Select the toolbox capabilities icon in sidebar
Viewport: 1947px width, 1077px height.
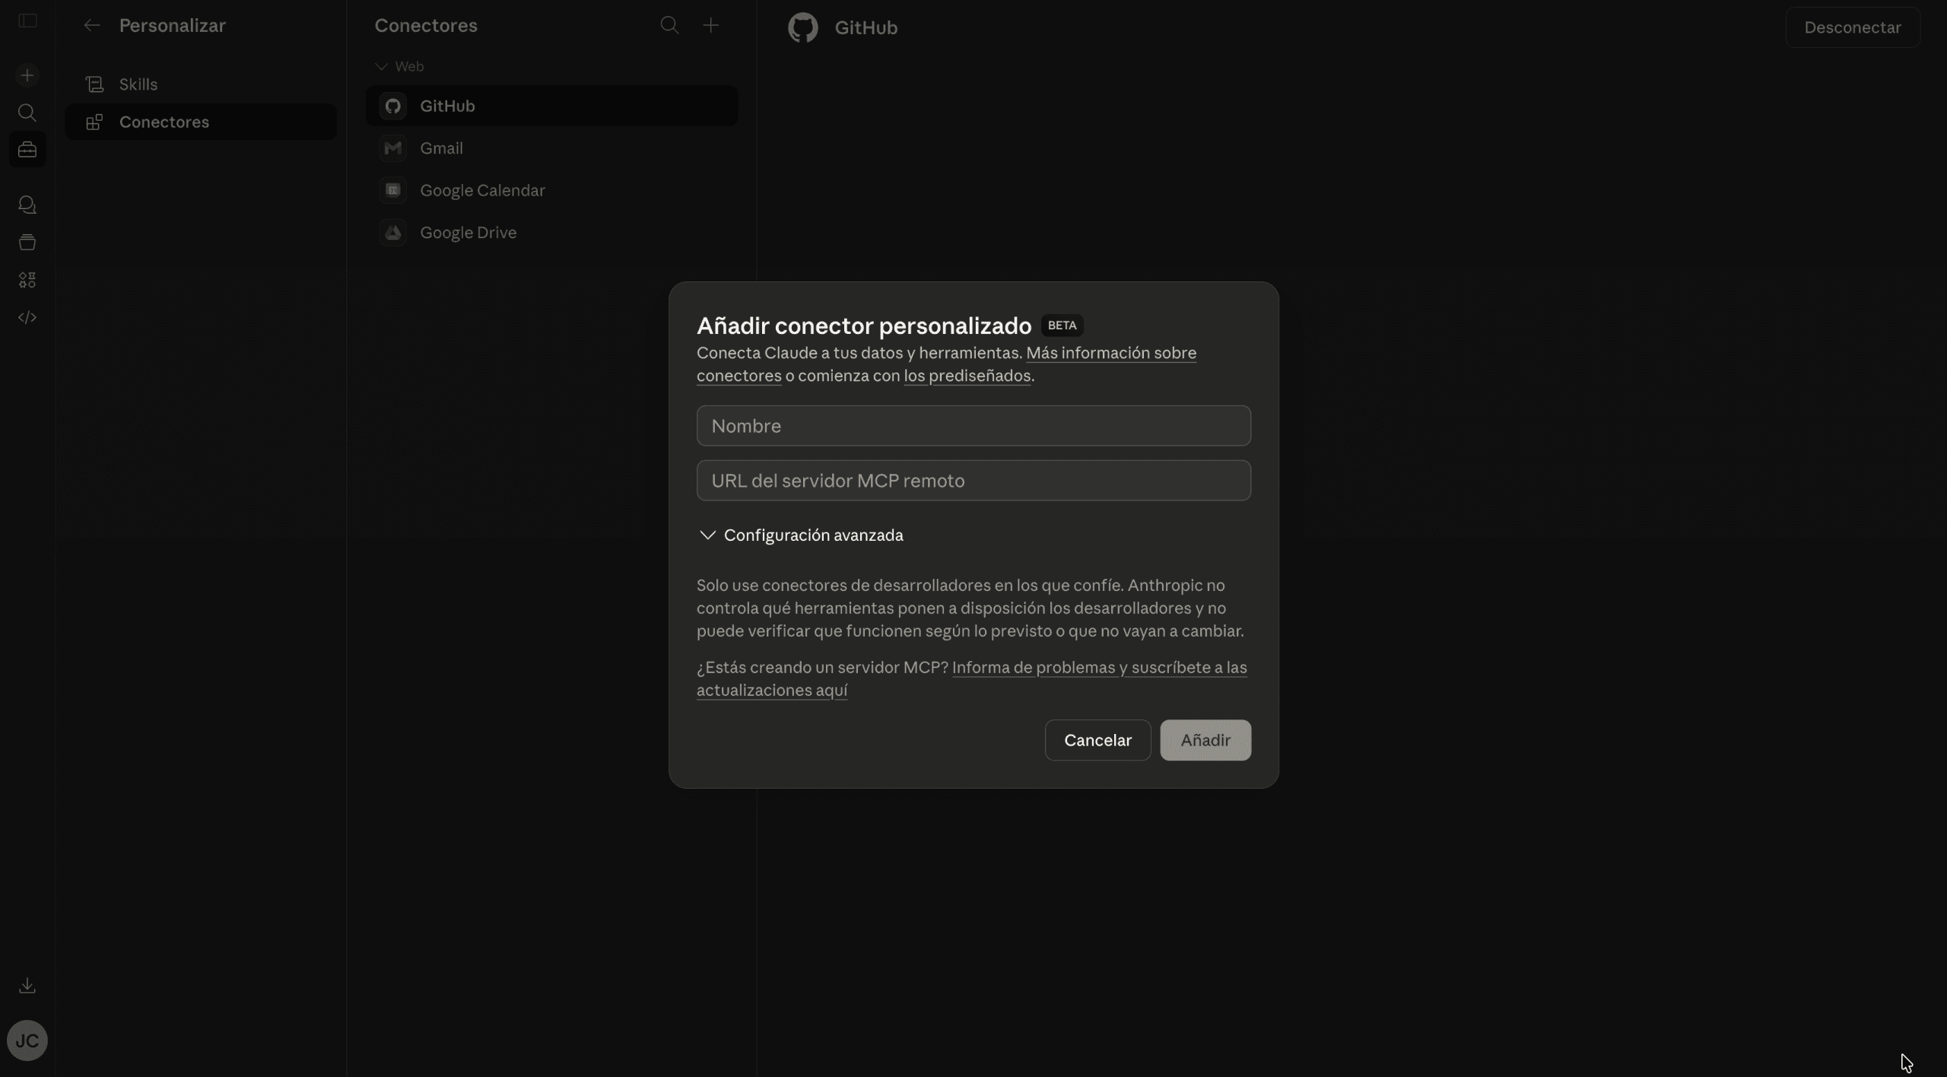point(27,149)
